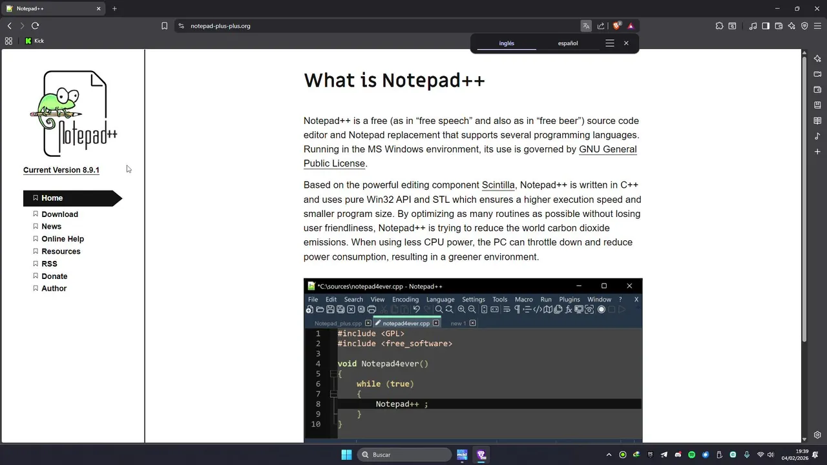
Task: Open the Playlist note icon in the right sidebar
Action: [817, 136]
